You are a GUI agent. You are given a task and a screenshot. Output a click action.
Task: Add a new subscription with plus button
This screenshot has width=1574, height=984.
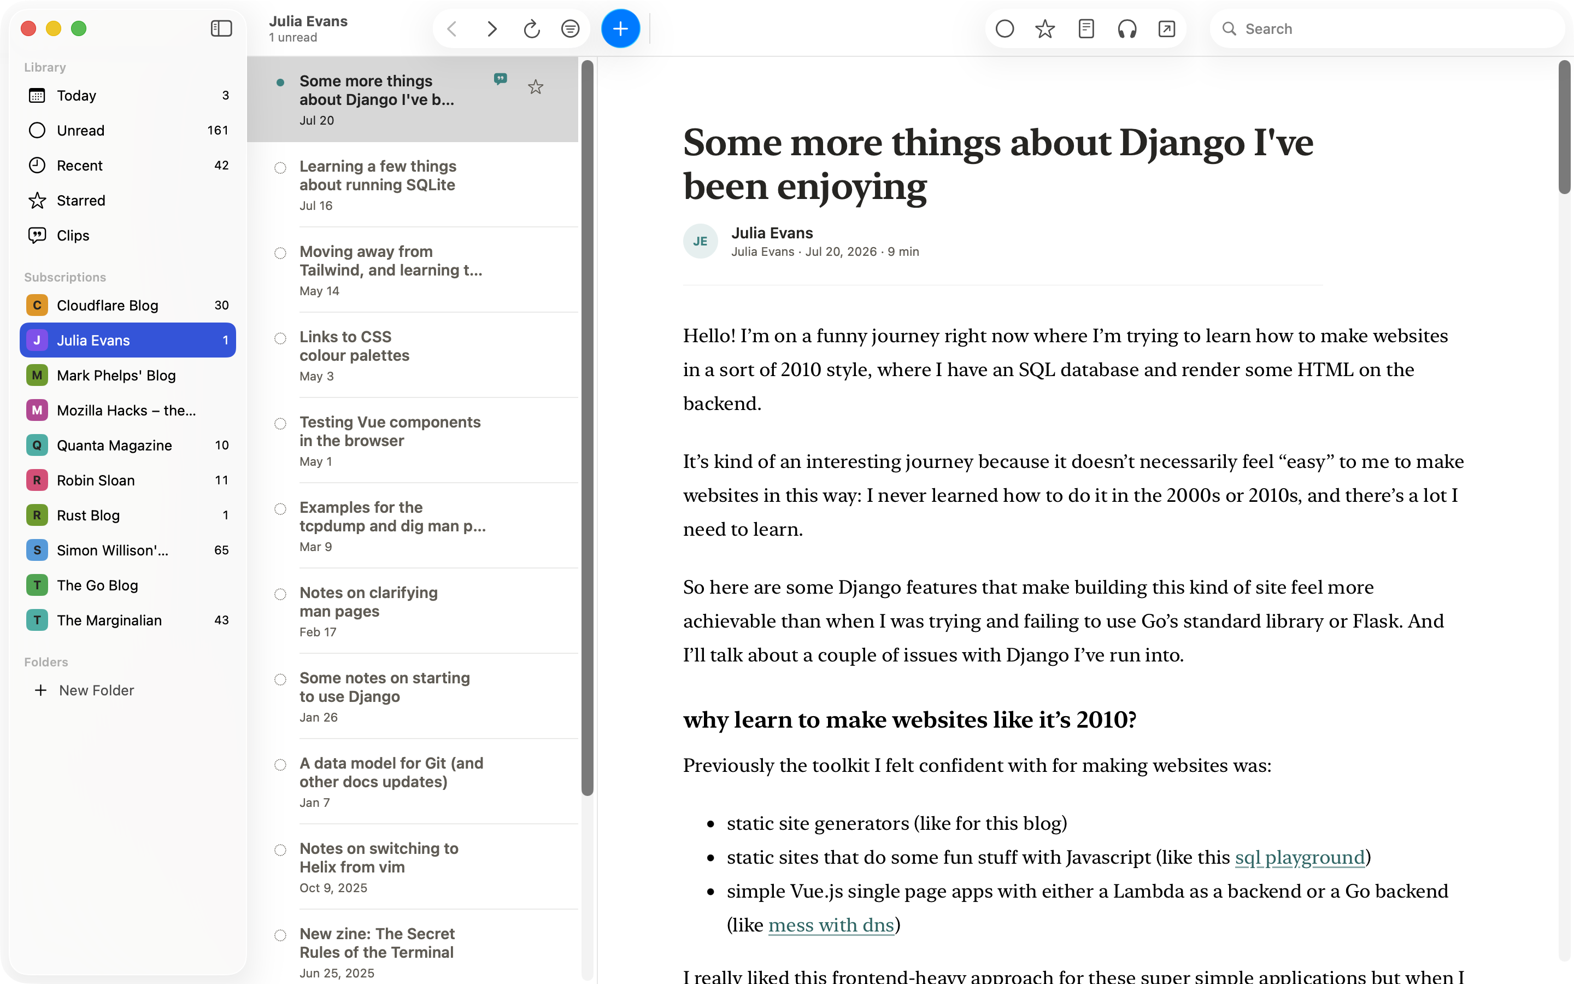click(620, 28)
